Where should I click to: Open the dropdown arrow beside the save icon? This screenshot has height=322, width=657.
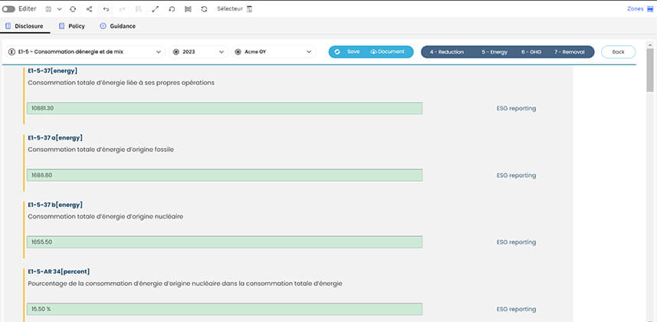point(59,8)
